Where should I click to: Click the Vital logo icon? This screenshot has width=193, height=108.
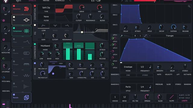(x=5, y=1)
